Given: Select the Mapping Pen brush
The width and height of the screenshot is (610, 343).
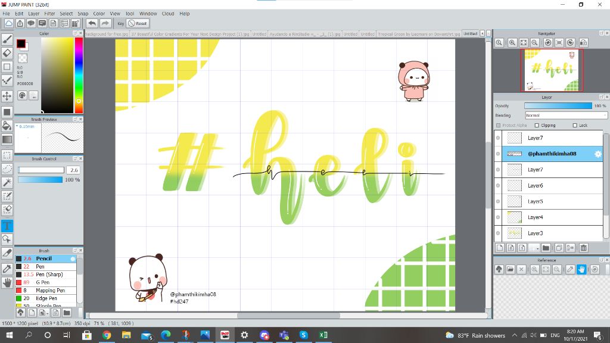Looking at the screenshot, I should [x=46, y=291].
